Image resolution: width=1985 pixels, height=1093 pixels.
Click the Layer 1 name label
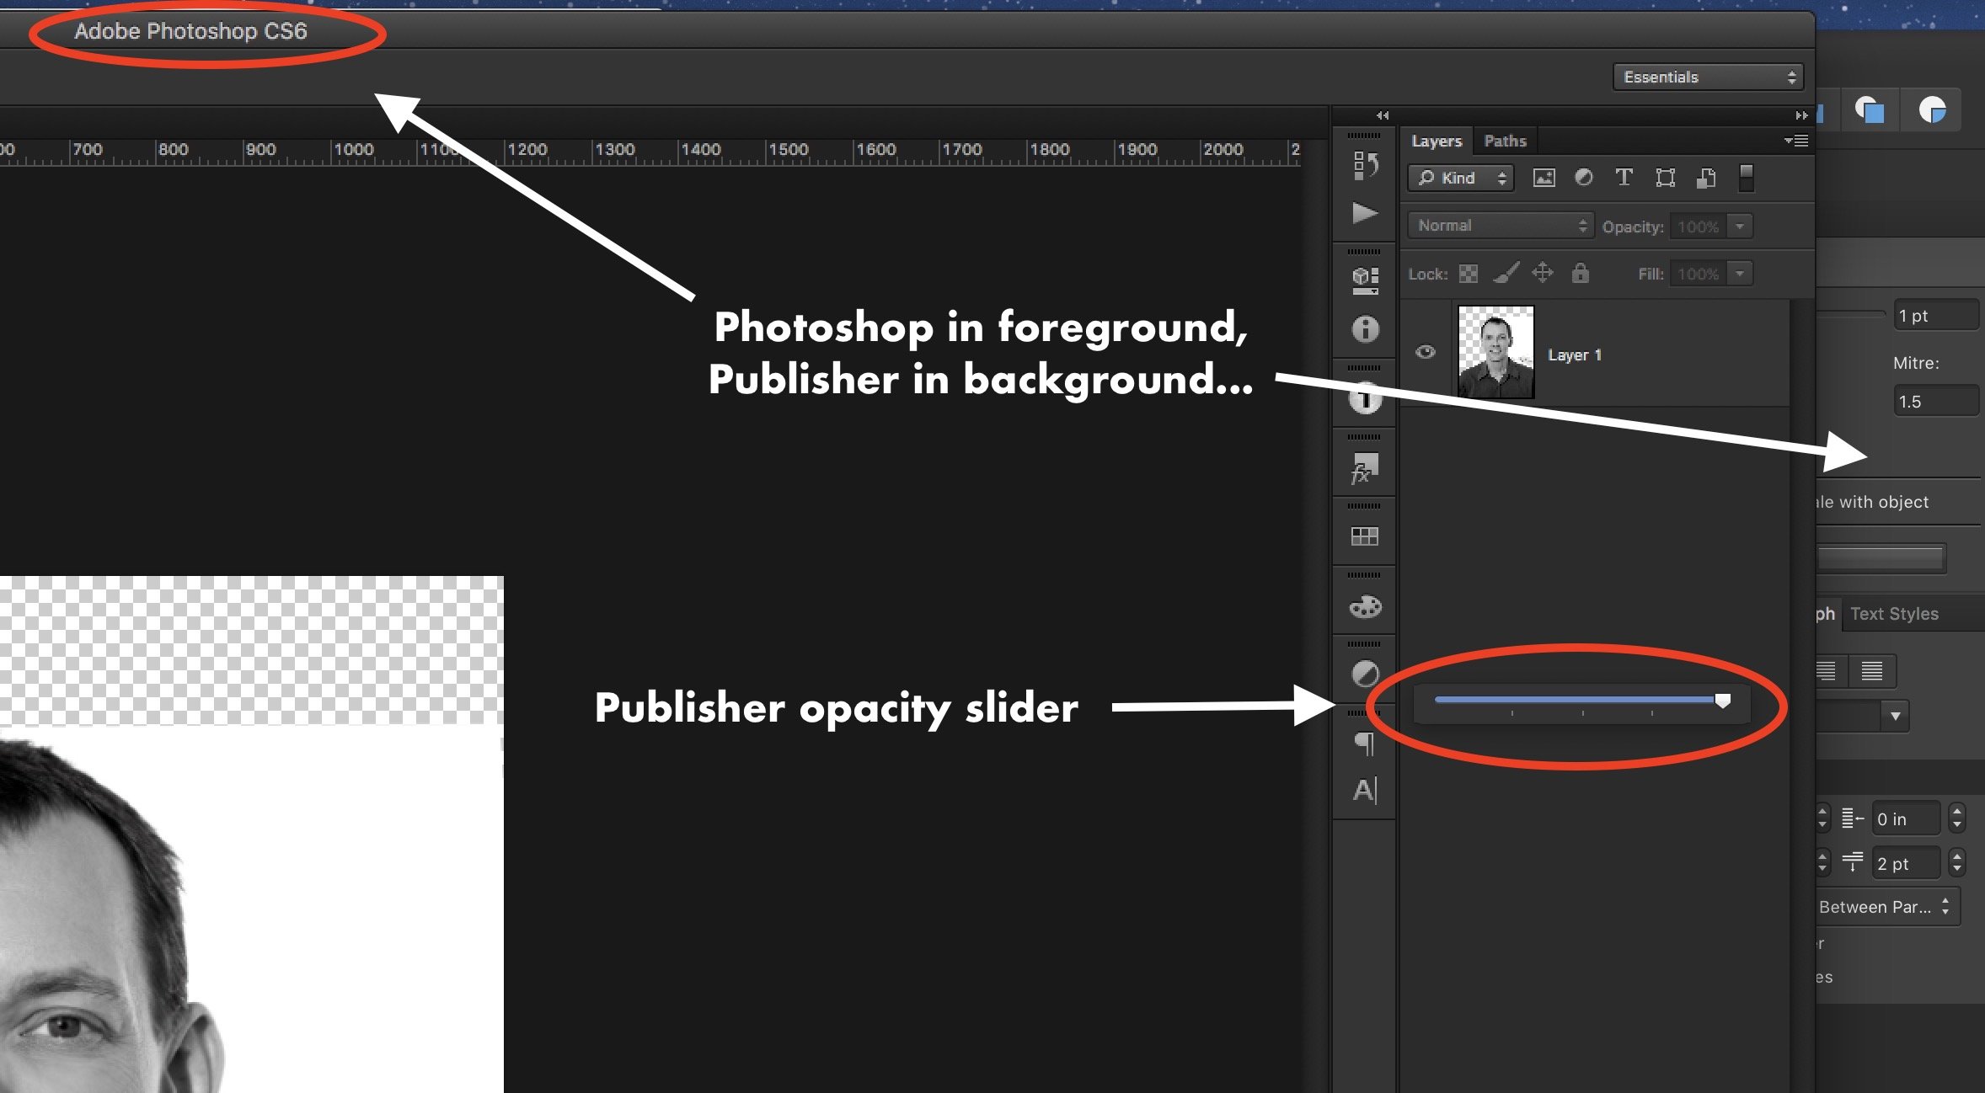coord(1574,355)
